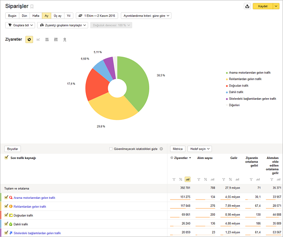Viewport: 283px width, 237px height.
Task: Click the Boyutlar button
Action: point(12,149)
